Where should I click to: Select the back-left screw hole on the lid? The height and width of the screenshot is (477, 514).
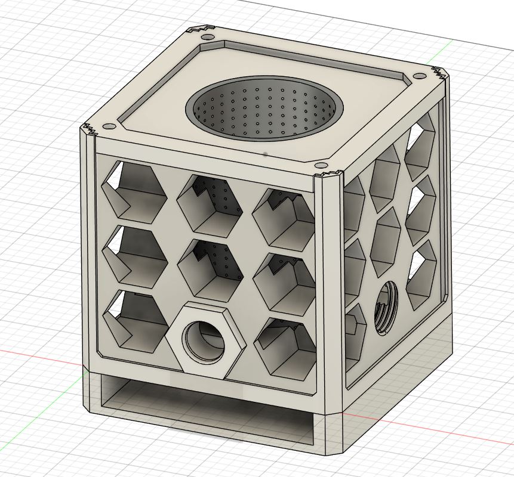207,38
